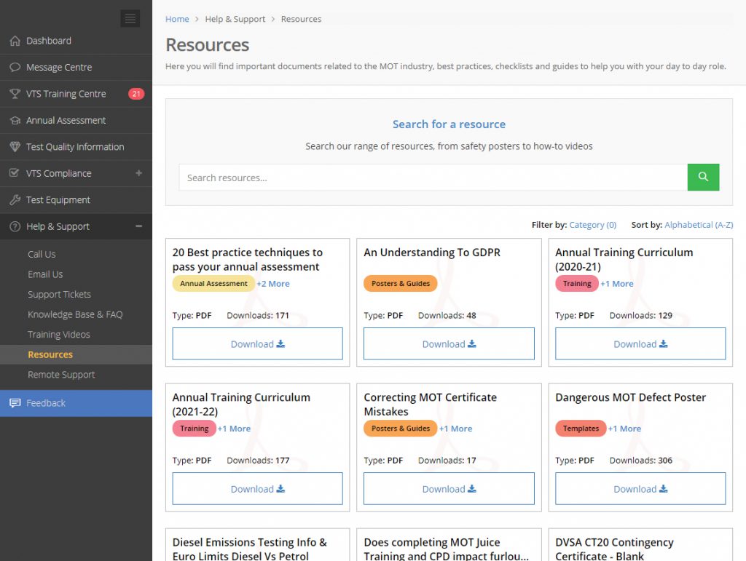Show +1 More on Dangerous MOT Defect Poster

pos(624,429)
